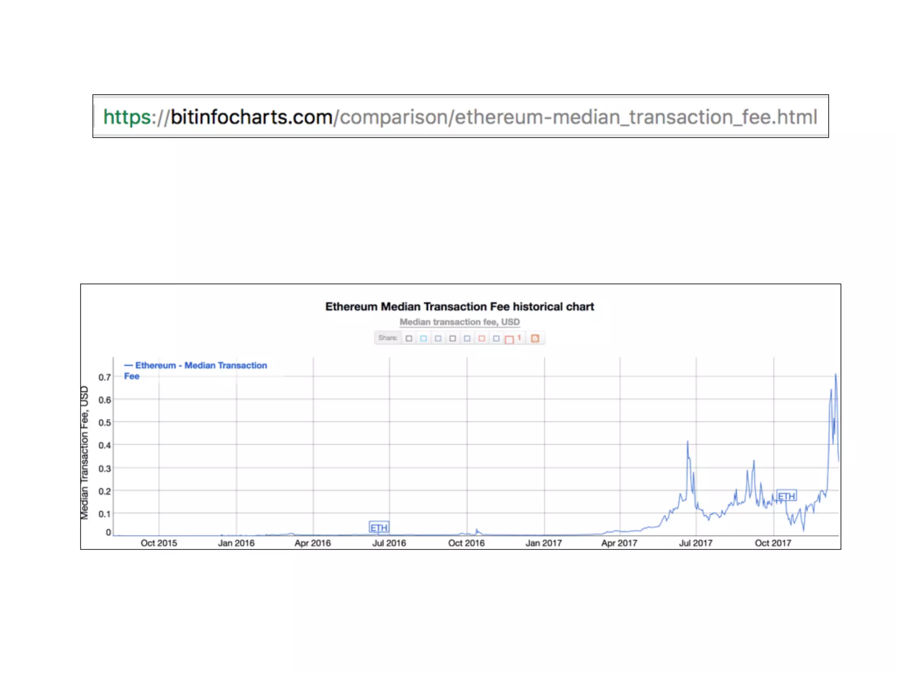Click the small red share icon
The width and height of the screenshot is (897, 673).
(x=482, y=338)
